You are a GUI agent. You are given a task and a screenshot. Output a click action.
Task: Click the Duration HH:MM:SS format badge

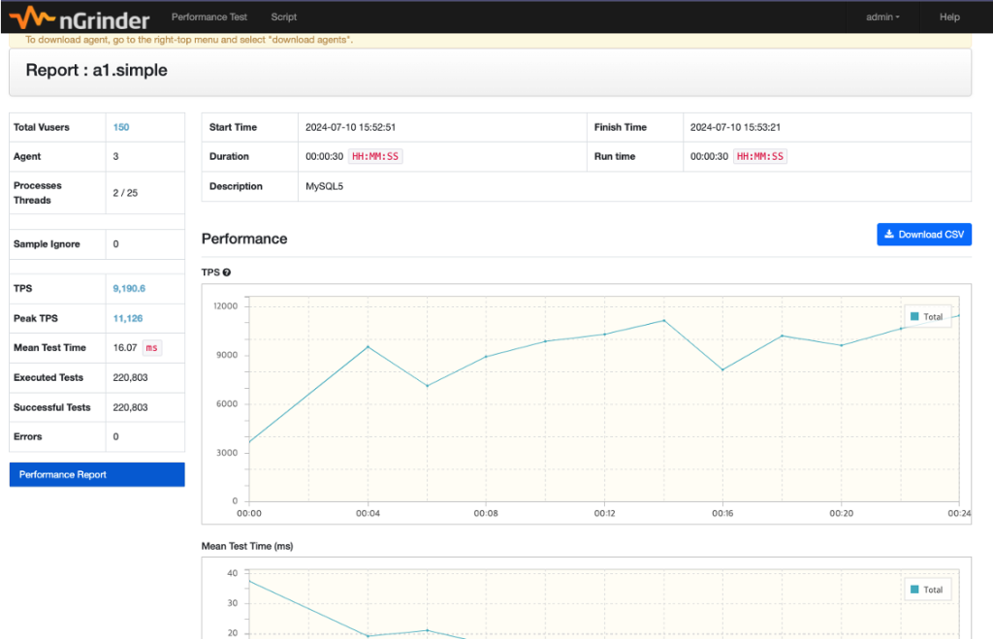375,156
